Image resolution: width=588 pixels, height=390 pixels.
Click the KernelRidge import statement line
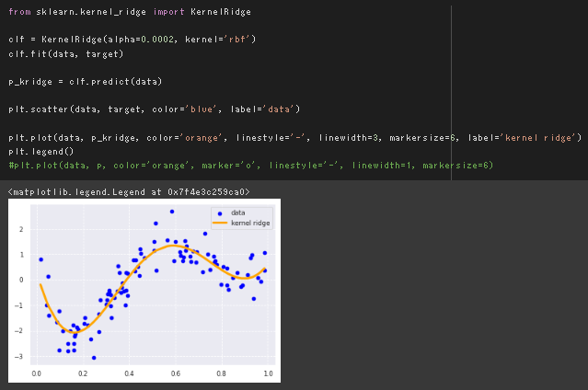tap(129, 11)
